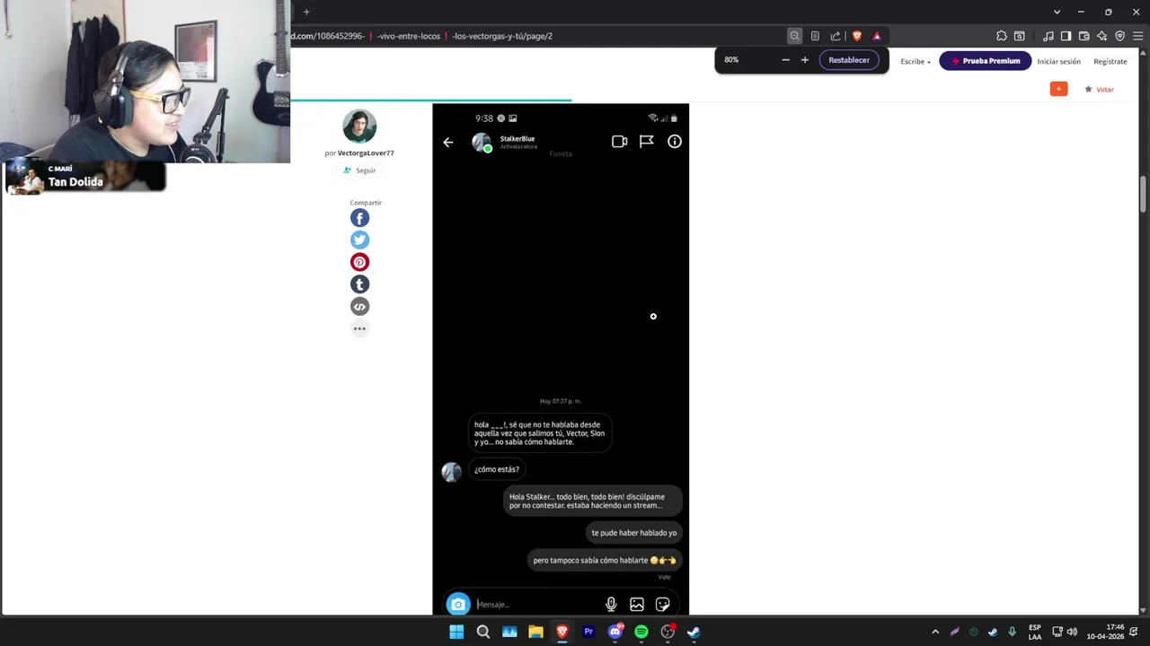Click the VectorgaLover77 username link
The height and width of the screenshot is (646, 1150).
pos(366,153)
